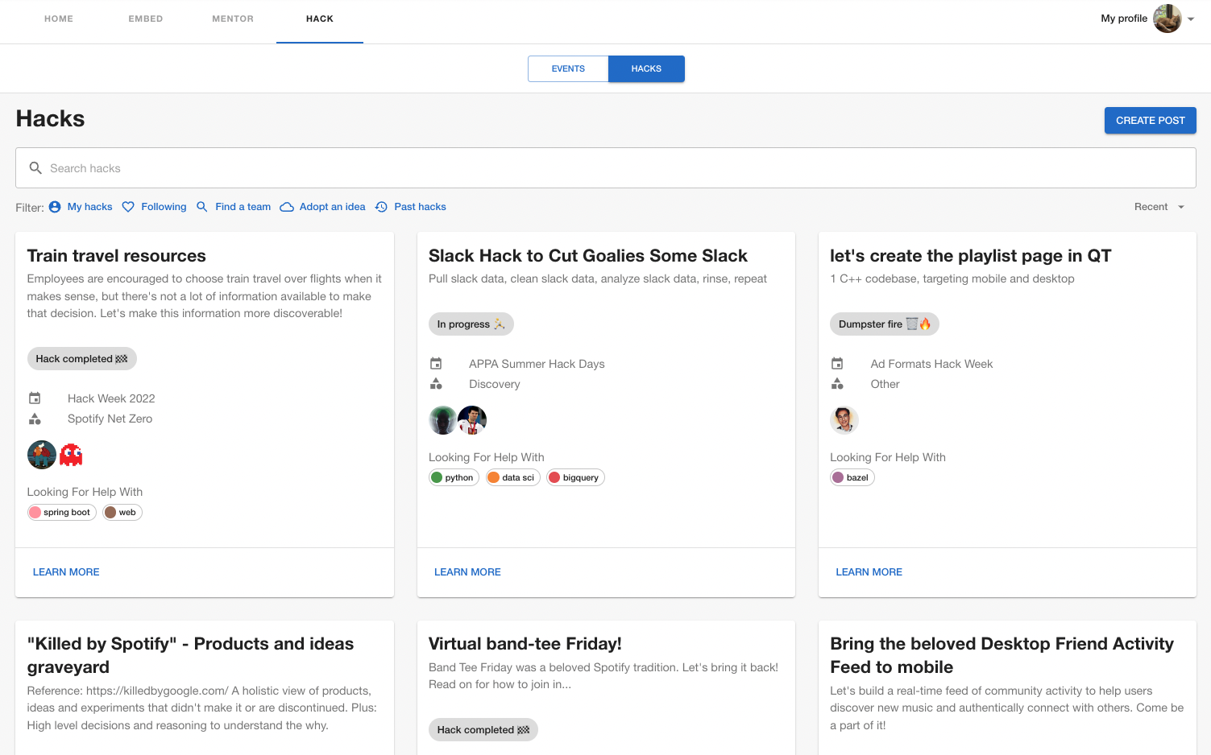Click the In progress status chip

click(471, 324)
